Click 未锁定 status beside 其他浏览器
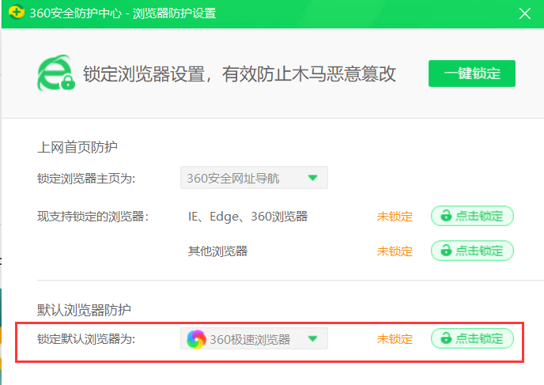544x385 pixels. (395, 251)
